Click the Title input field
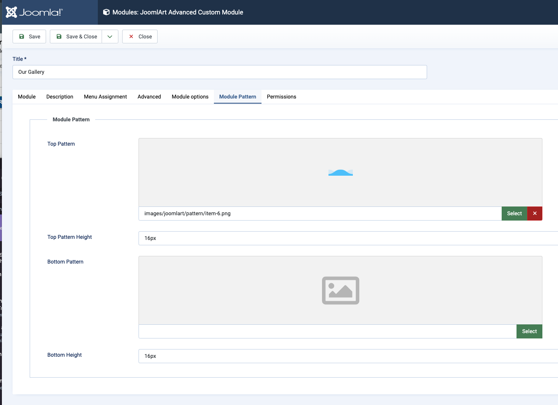558x405 pixels. pos(220,72)
